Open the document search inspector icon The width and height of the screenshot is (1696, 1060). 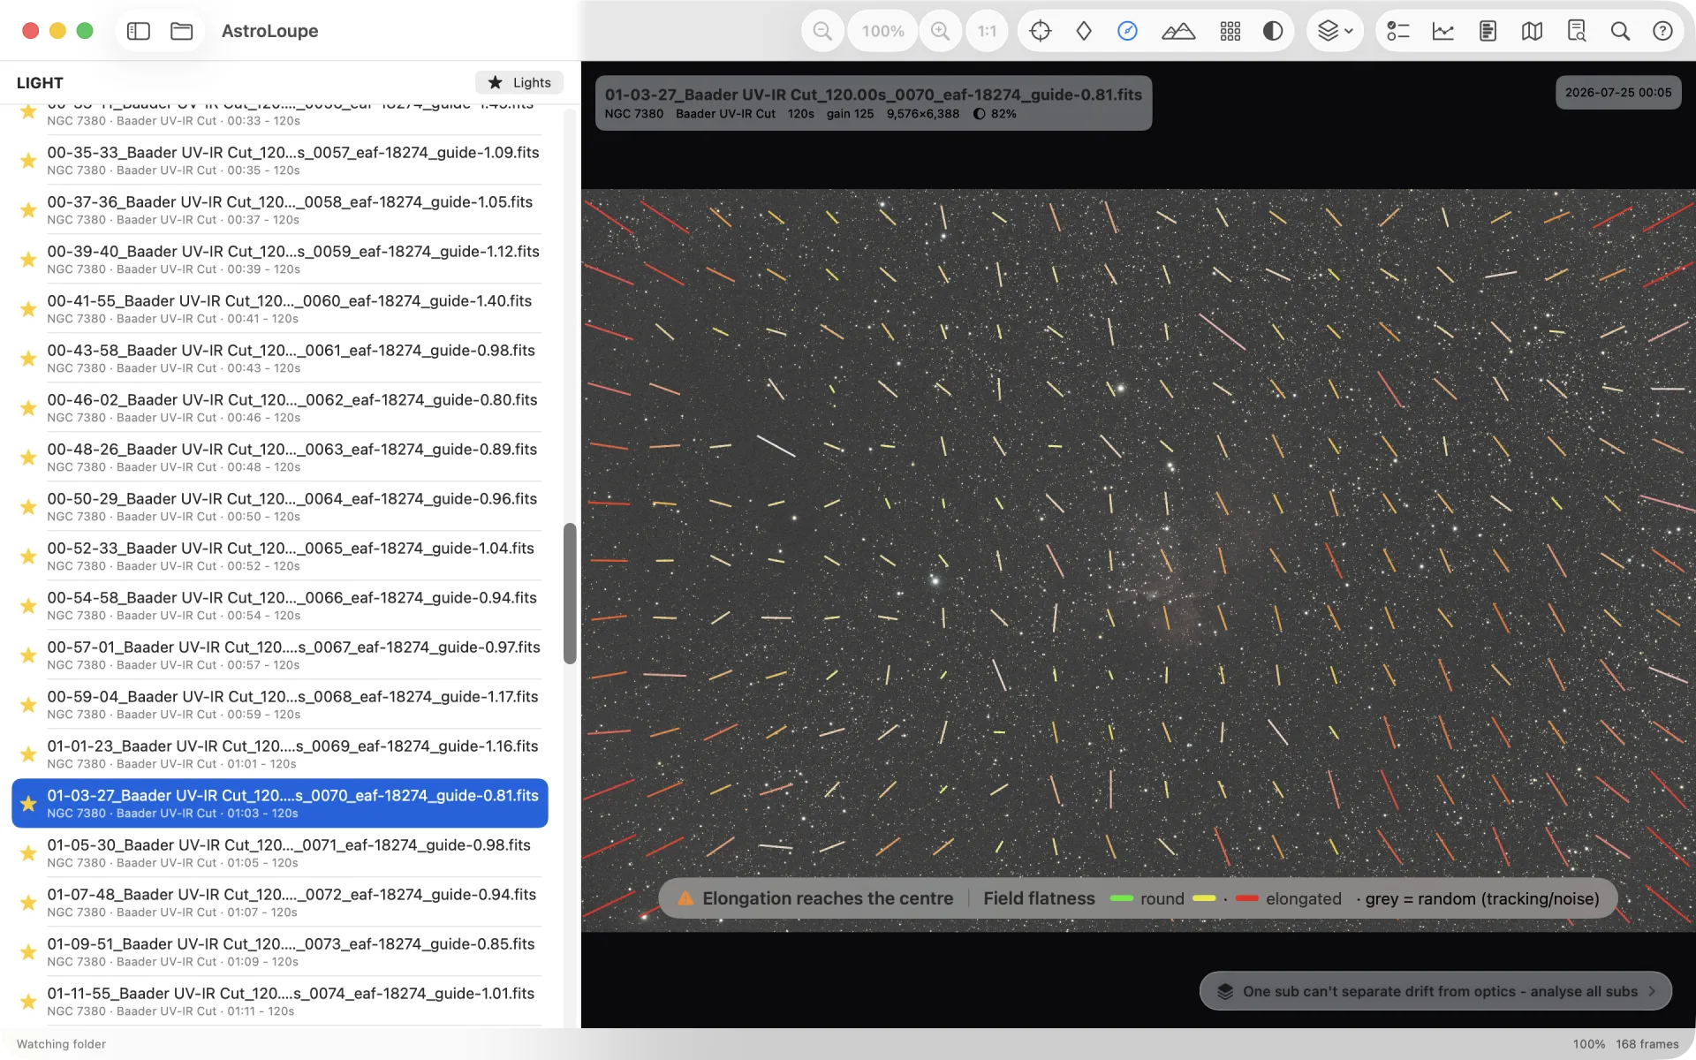pos(1577,31)
